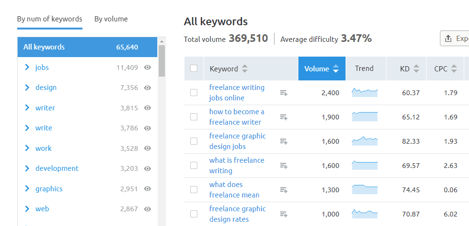Sort table by Keyword column arrows
The image size is (469, 226).
[245, 69]
